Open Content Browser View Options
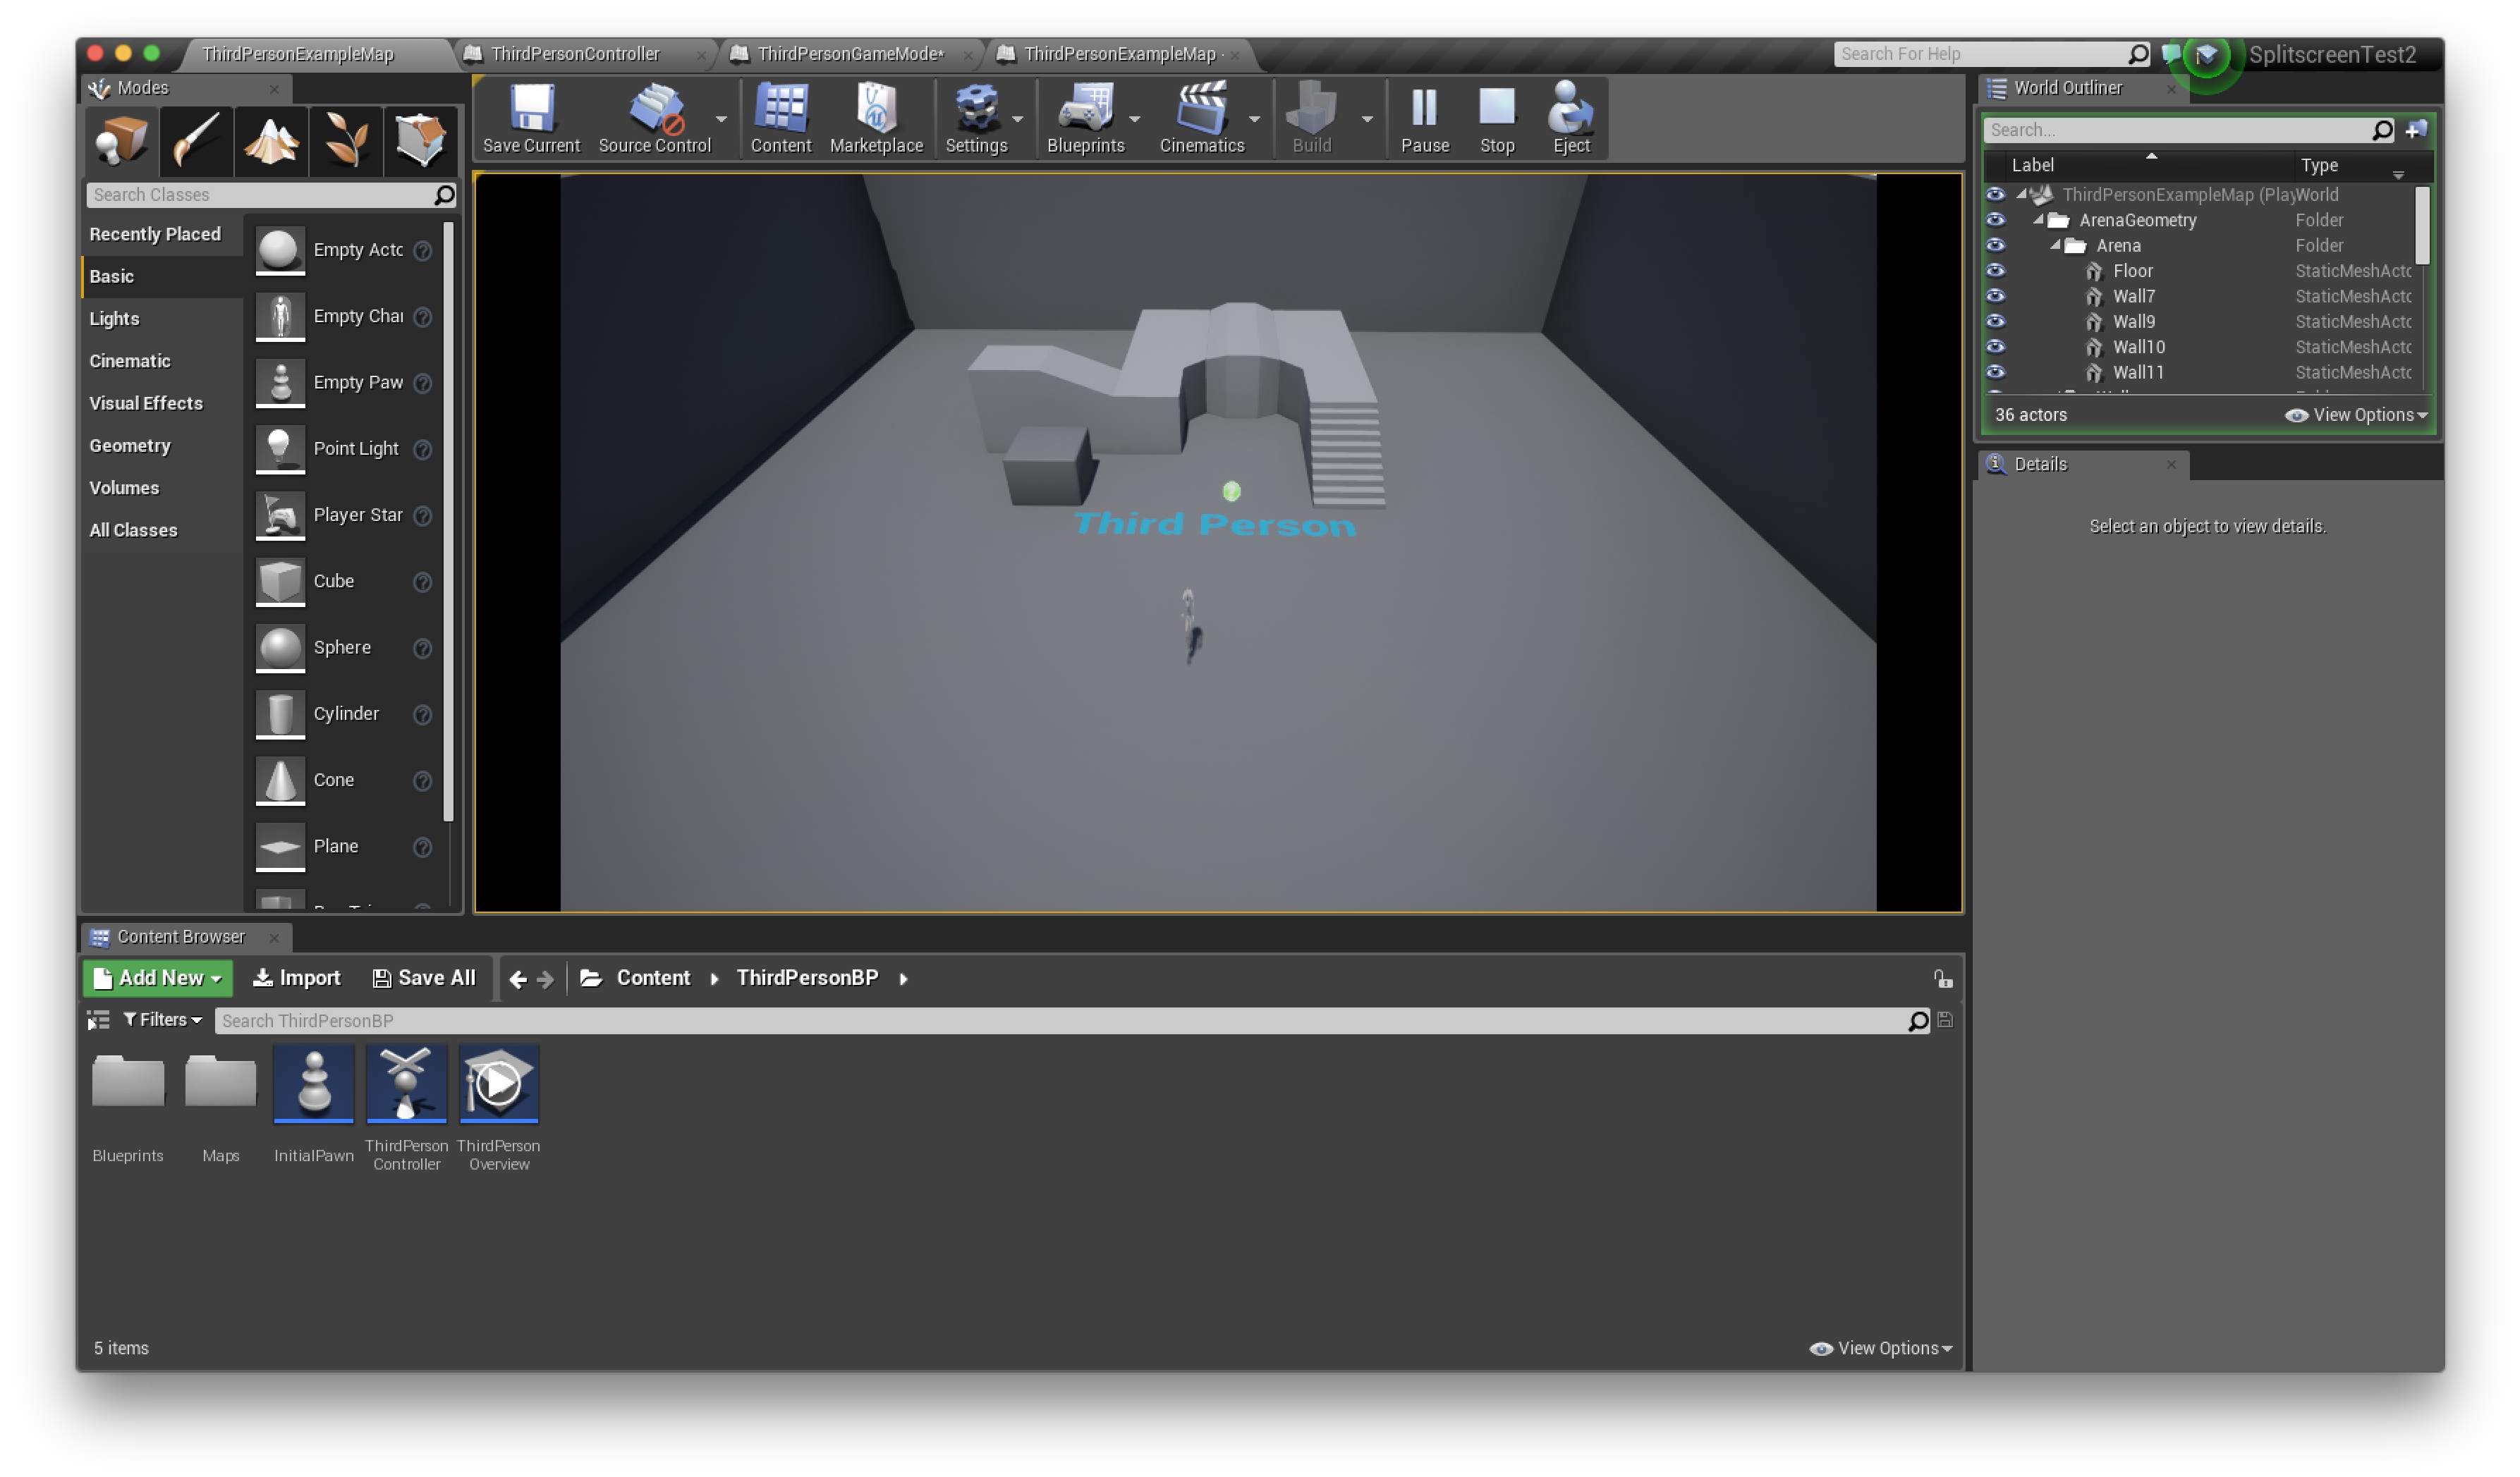The width and height of the screenshot is (2520, 1477). pos(1882,1349)
